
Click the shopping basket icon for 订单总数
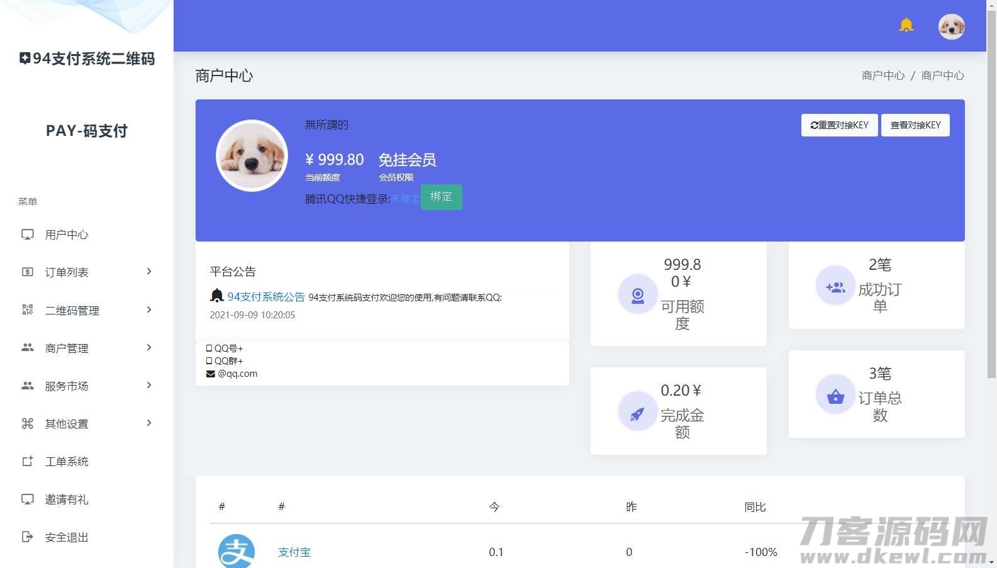835,396
